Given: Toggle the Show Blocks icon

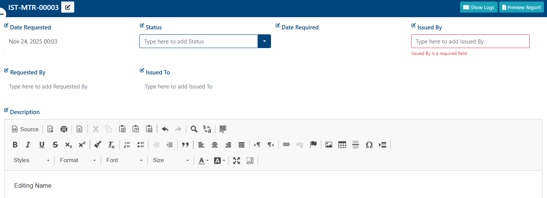Looking at the screenshot, I should pyautogui.click(x=250, y=161).
